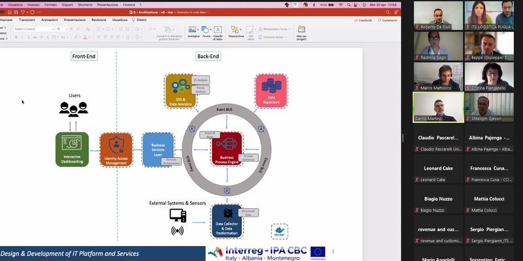Open the Inserisci menu

[33, 5]
